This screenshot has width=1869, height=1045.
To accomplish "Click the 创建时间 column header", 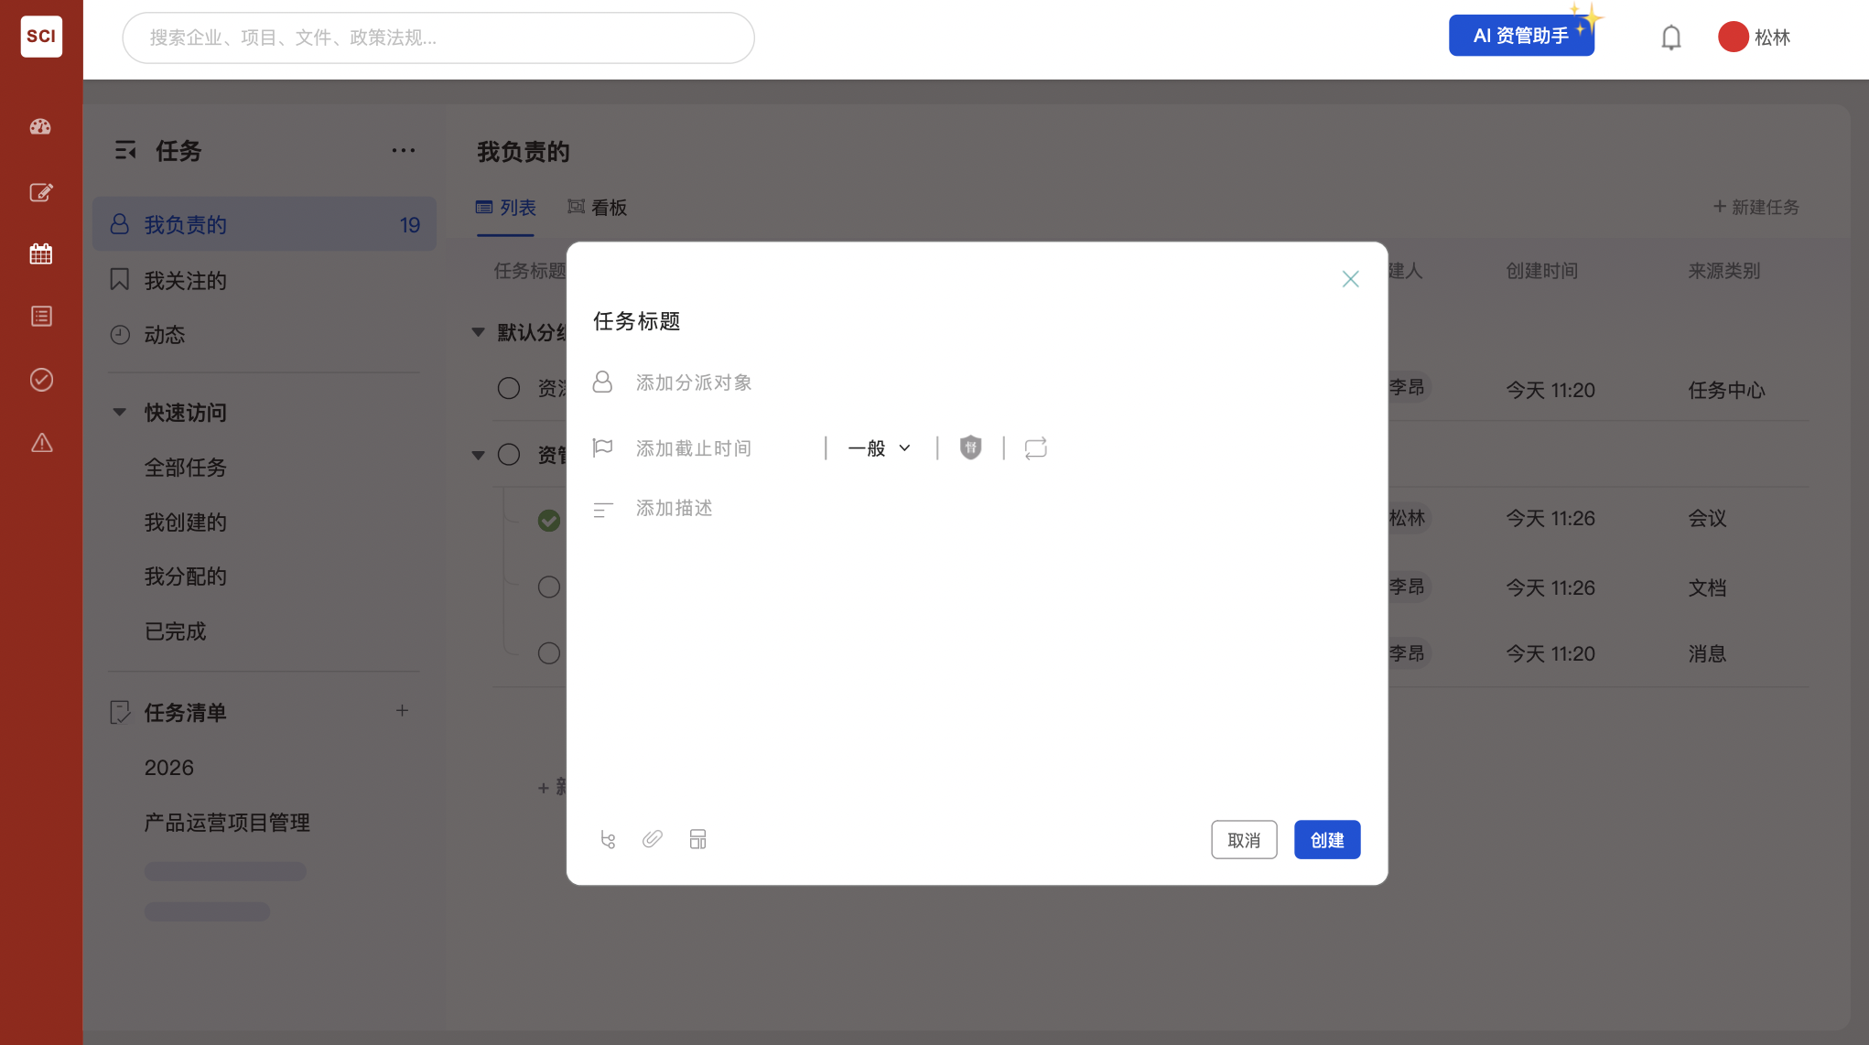I will [x=1542, y=271].
